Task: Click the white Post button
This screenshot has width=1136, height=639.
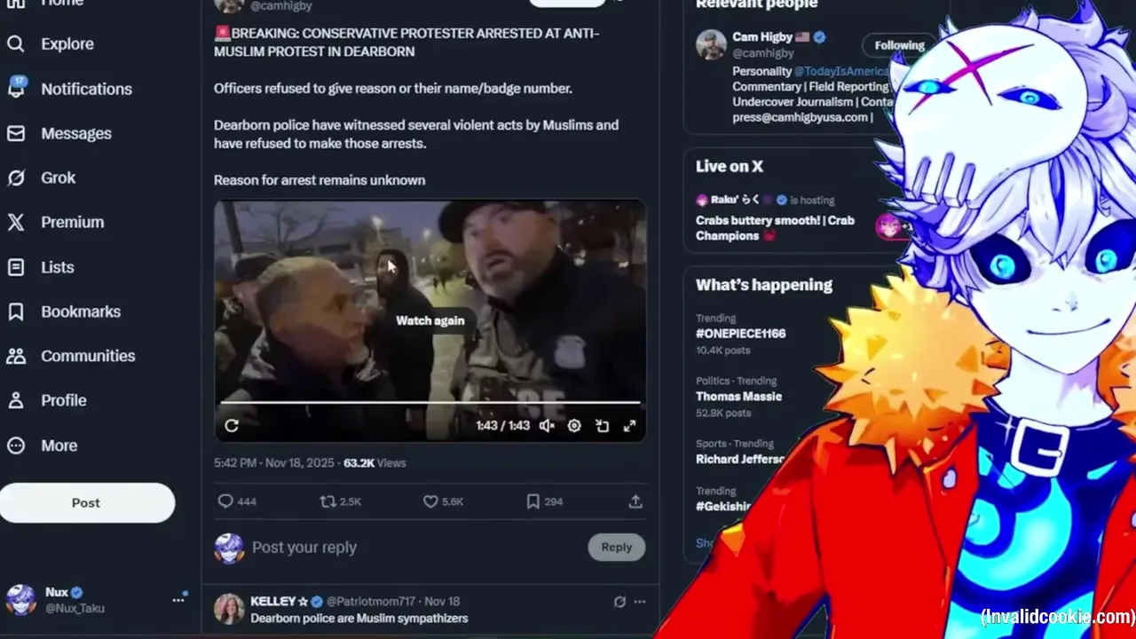Action: click(87, 502)
